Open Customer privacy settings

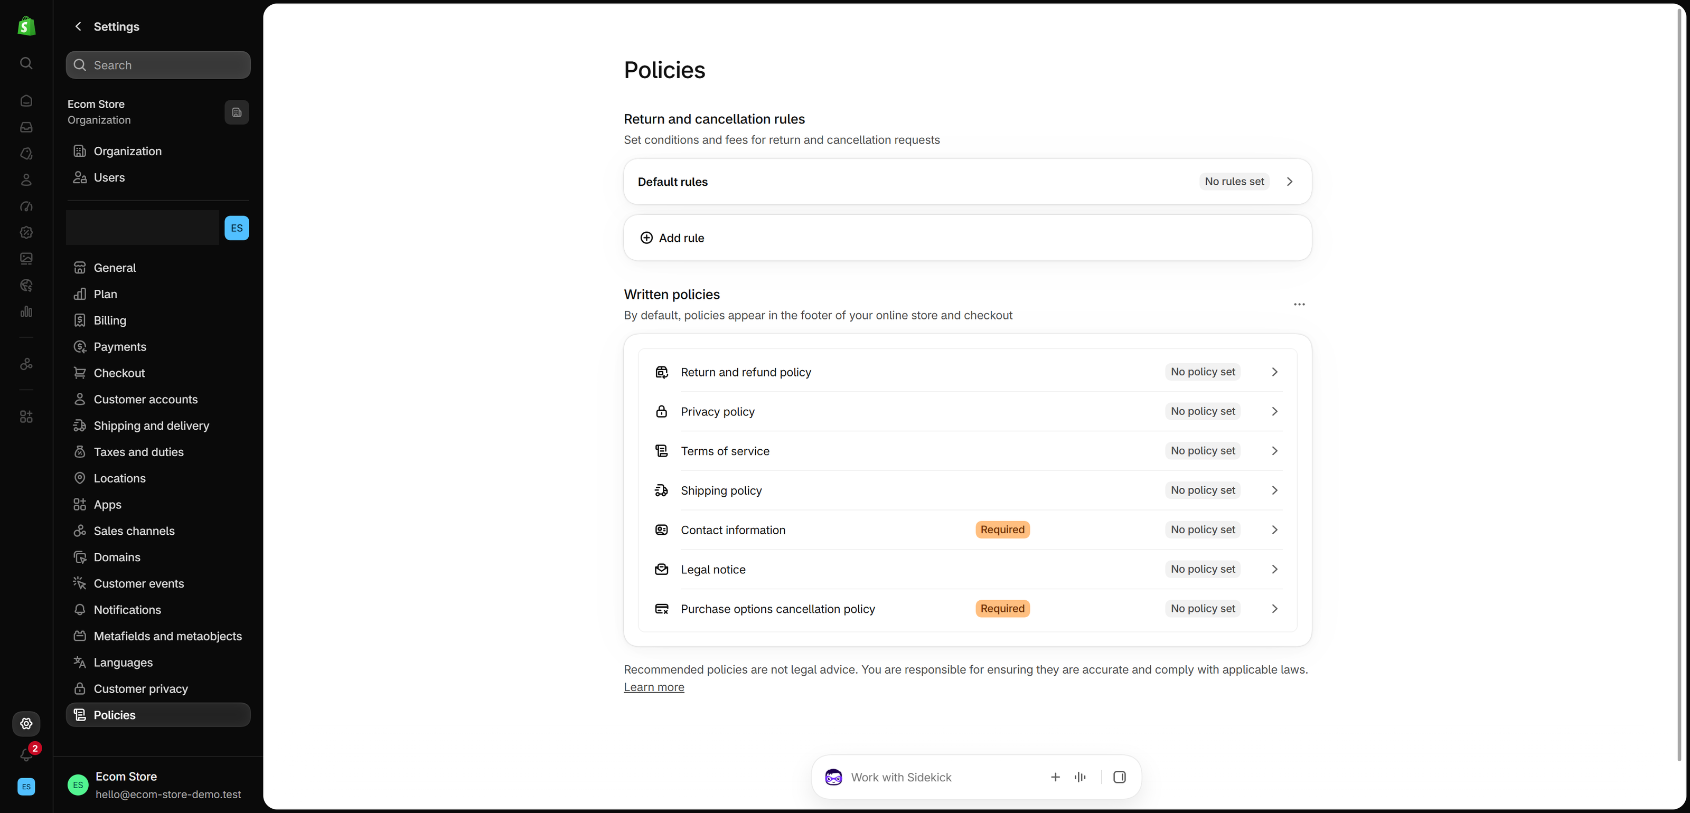coord(158,688)
